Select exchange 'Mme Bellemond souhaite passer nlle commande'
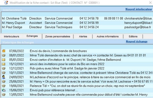 coord(89,95)
